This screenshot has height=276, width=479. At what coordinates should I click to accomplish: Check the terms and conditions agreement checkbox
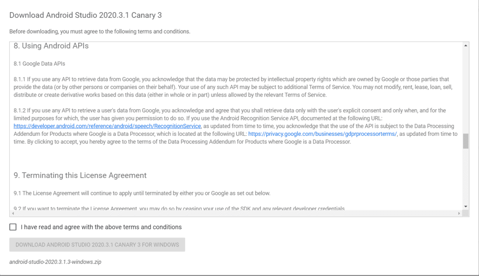13,227
